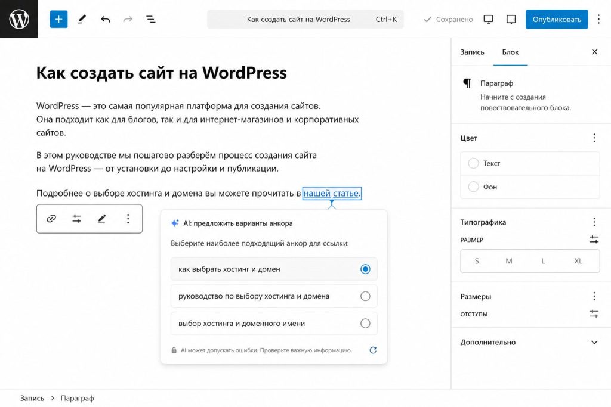Expand the Дополнительно section
This screenshot has width=611, height=407.
pyautogui.click(x=530, y=343)
